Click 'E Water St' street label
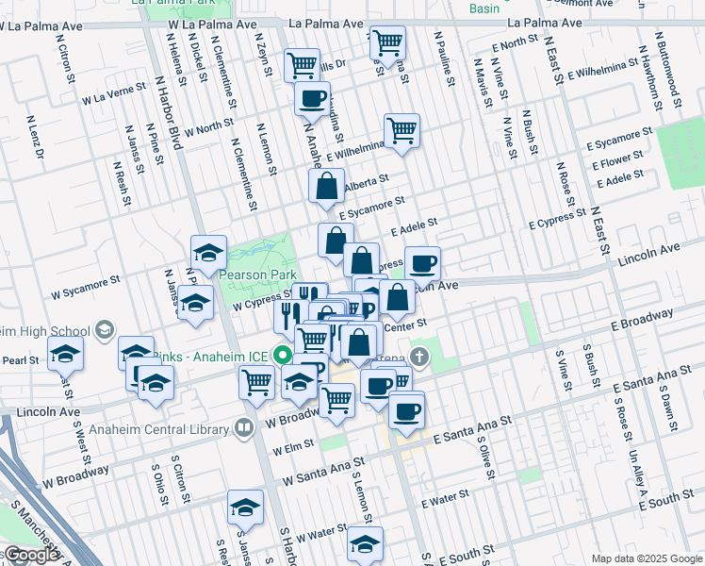This screenshot has width=705, height=566. click(x=445, y=499)
